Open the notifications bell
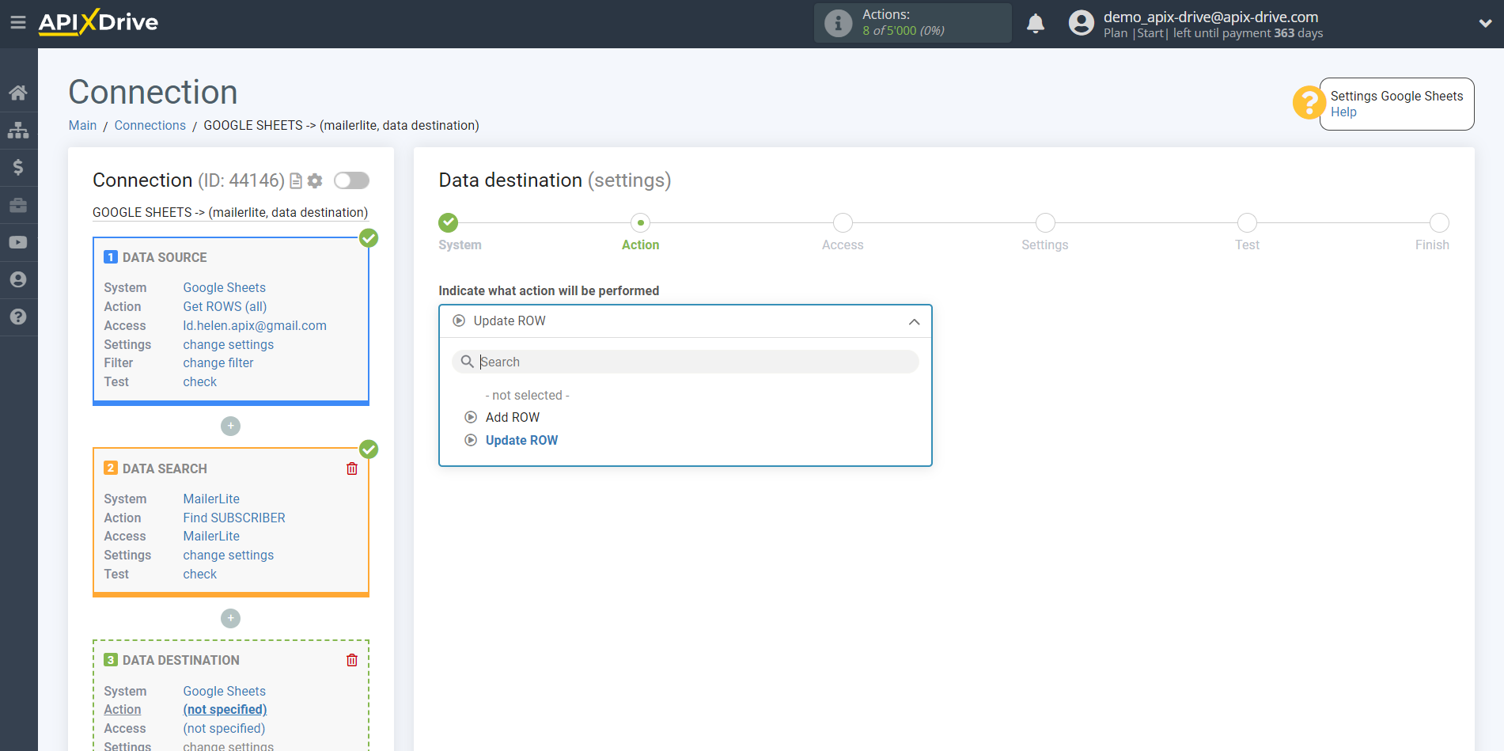The height and width of the screenshot is (751, 1504). coord(1036,23)
